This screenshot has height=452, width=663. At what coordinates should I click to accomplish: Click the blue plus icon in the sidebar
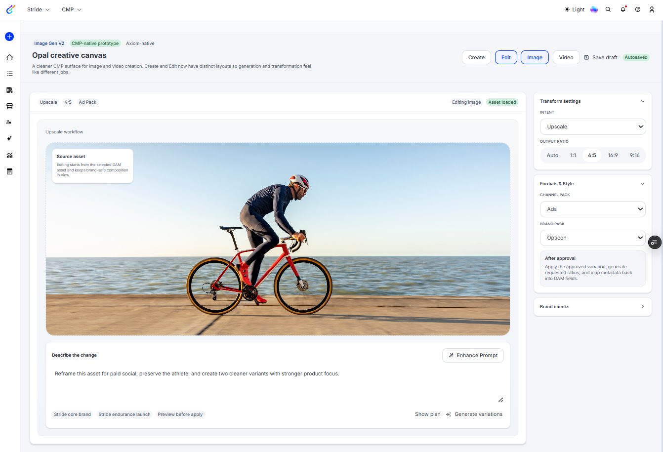coord(9,37)
